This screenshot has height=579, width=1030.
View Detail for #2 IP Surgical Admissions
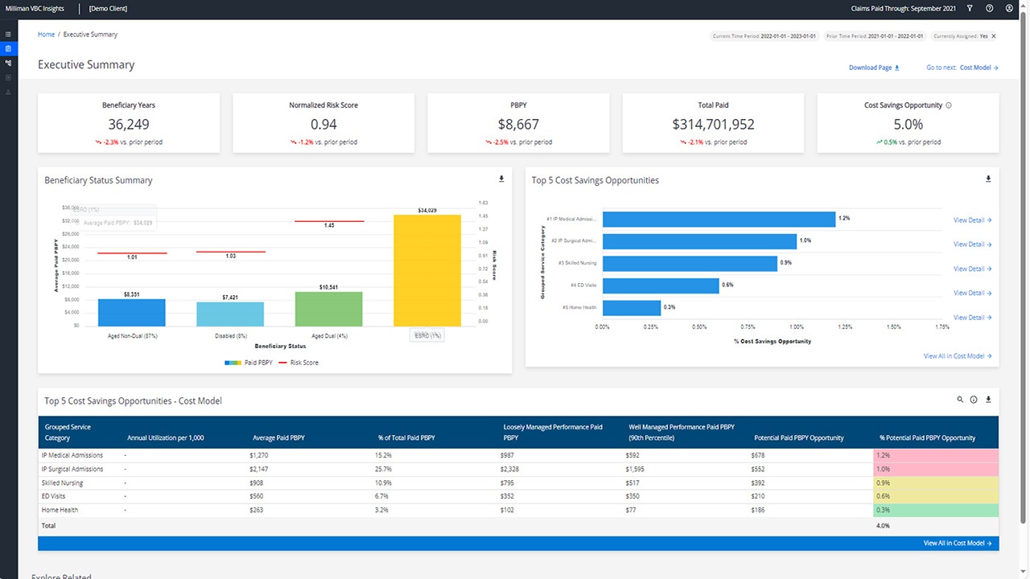click(973, 244)
